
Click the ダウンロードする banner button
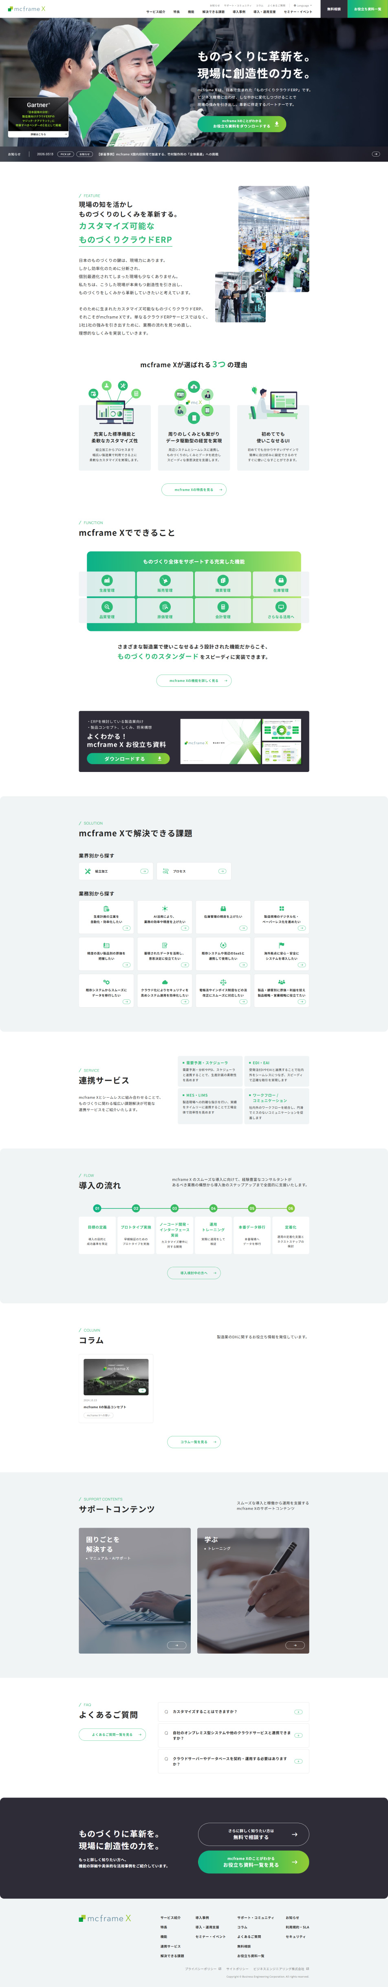coord(128,758)
